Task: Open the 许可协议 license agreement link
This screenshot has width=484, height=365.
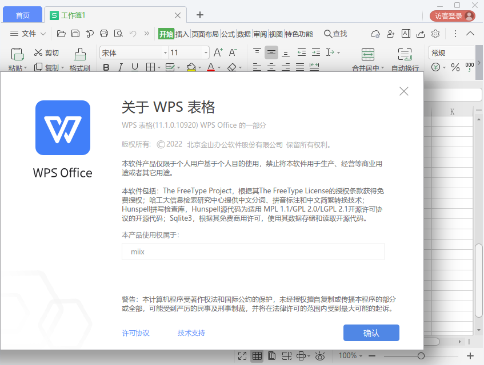Action: tap(136, 332)
